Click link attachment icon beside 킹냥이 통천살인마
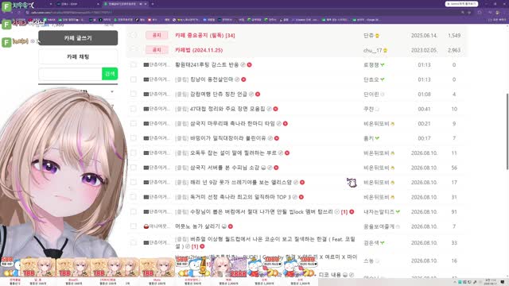Viewport: 509px width, 286px height. 237,79
